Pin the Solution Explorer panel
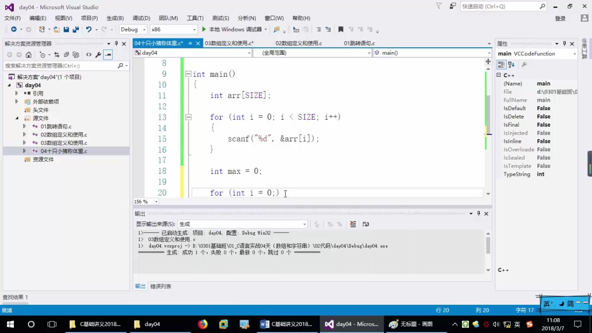This screenshot has width=592, height=333. [x=117, y=43]
